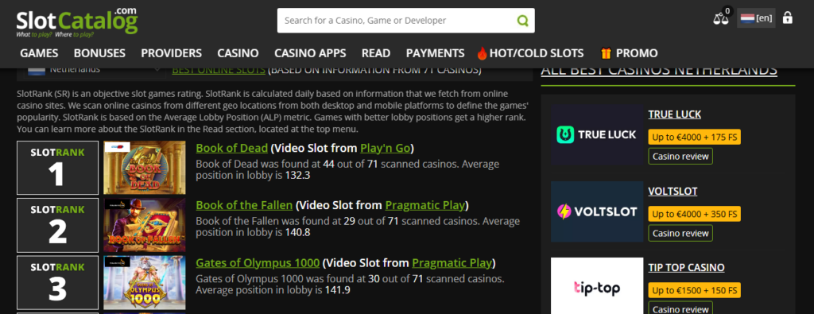Open Pragmatic Play link for Gates of Olympus 1000
This screenshot has width=814, height=314.
[452, 263]
